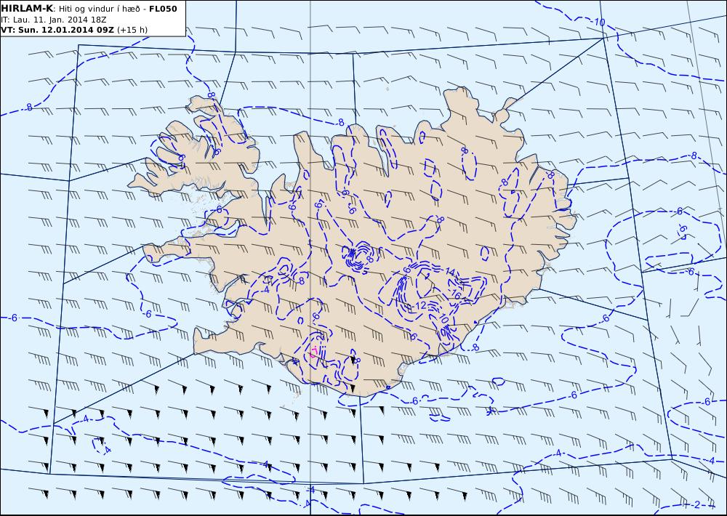Click the -12 temperature contour label
Viewport: 727px width, 516px height.
click(419, 306)
